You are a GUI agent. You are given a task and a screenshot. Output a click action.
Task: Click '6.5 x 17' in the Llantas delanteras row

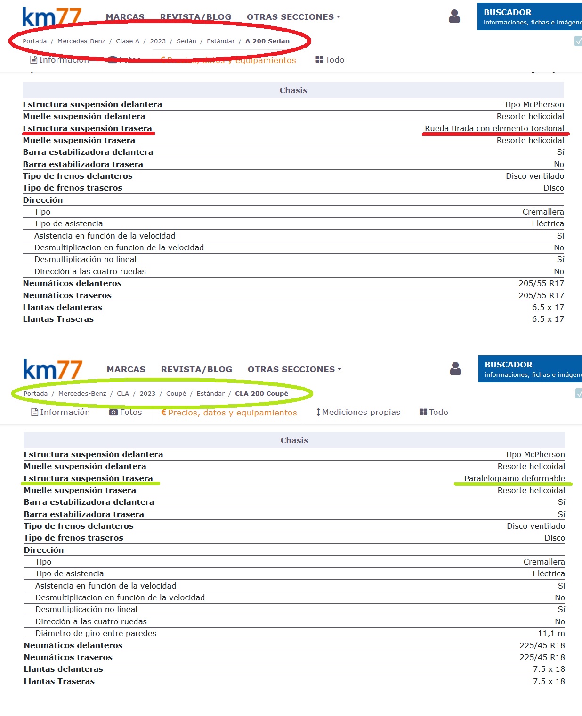[x=548, y=307]
